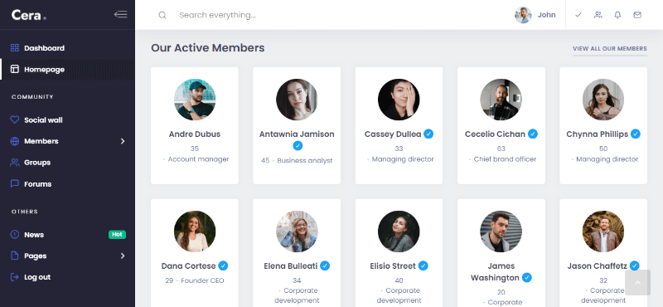Viewport: 663px width, 307px height.
Task: Click the Forums chat bubble icon
Action: [15, 183]
